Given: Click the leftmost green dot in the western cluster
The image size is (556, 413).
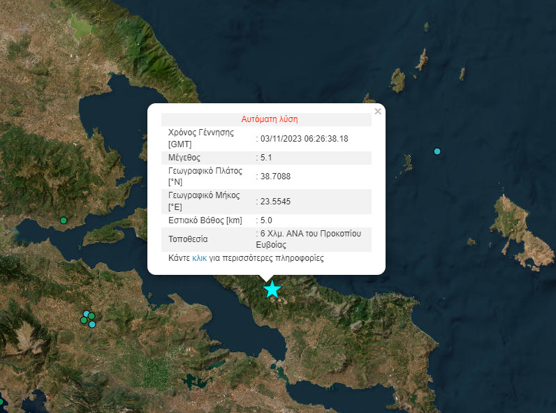Looking at the screenshot, I should (x=83, y=321).
